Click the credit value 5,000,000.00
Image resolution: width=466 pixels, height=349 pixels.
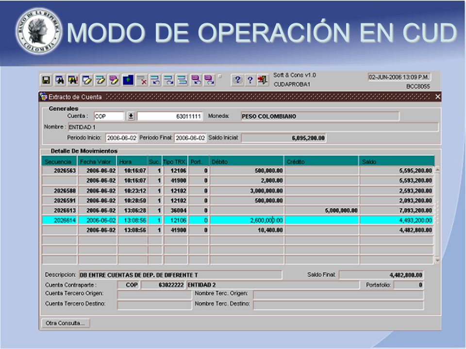coord(321,210)
